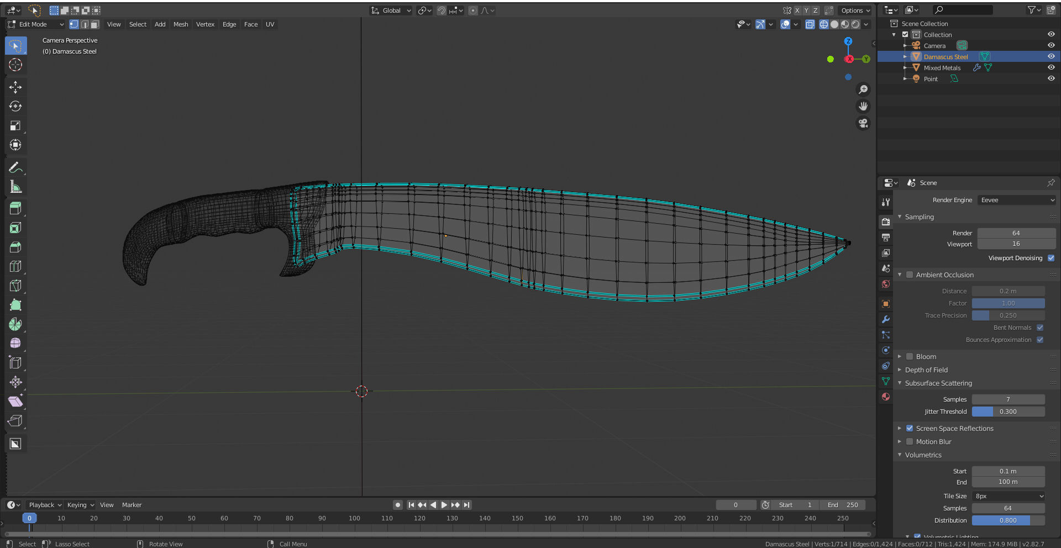Hide the Camera in outliner
1061x548 pixels.
coord(1051,45)
